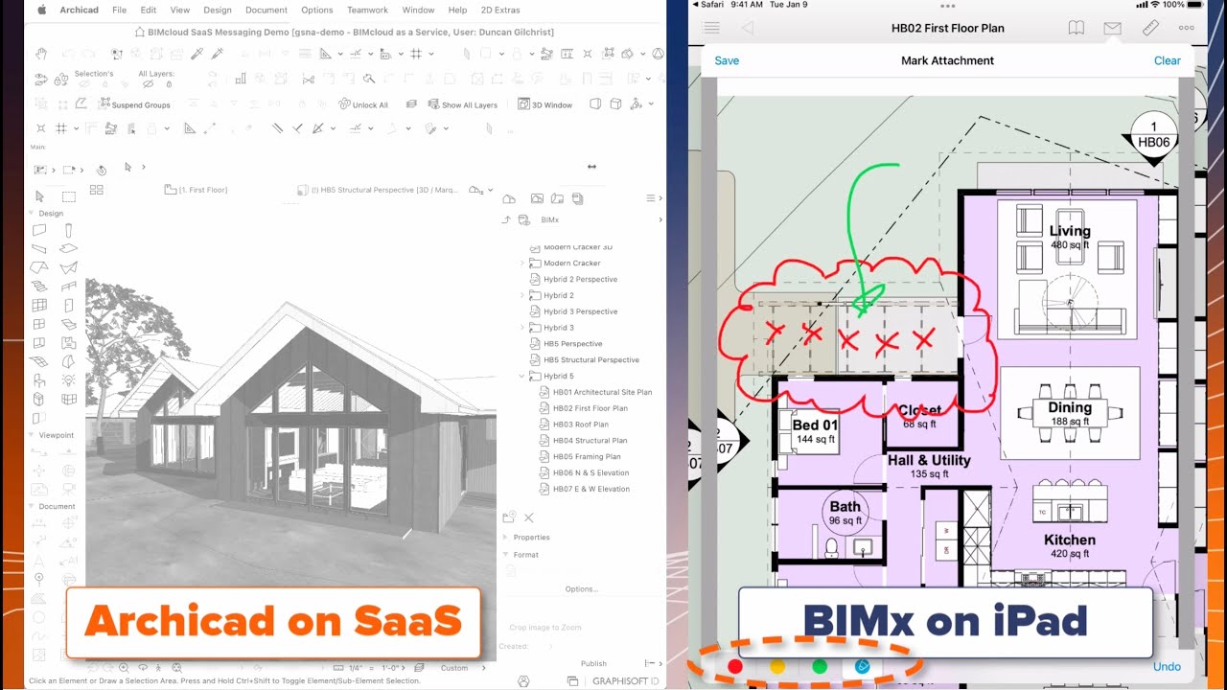The width and height of the screenshot is (1227, 690).
Task: Select HB02 First Floor Plan in Navigator
Action: (x=583, y=408)
